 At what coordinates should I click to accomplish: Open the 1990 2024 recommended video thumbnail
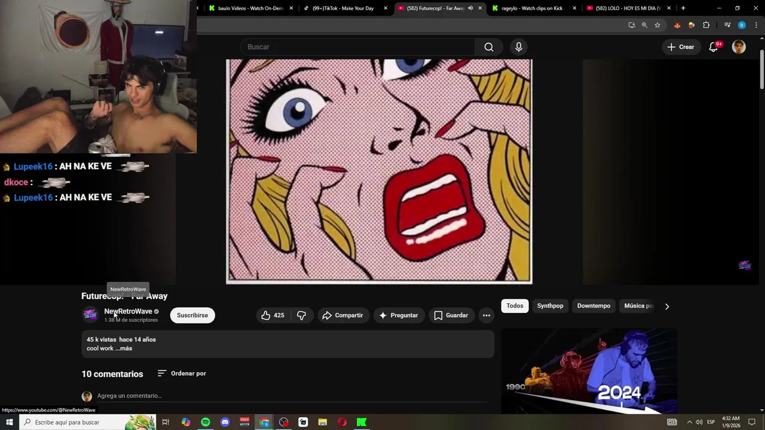[x=589, y=370]
